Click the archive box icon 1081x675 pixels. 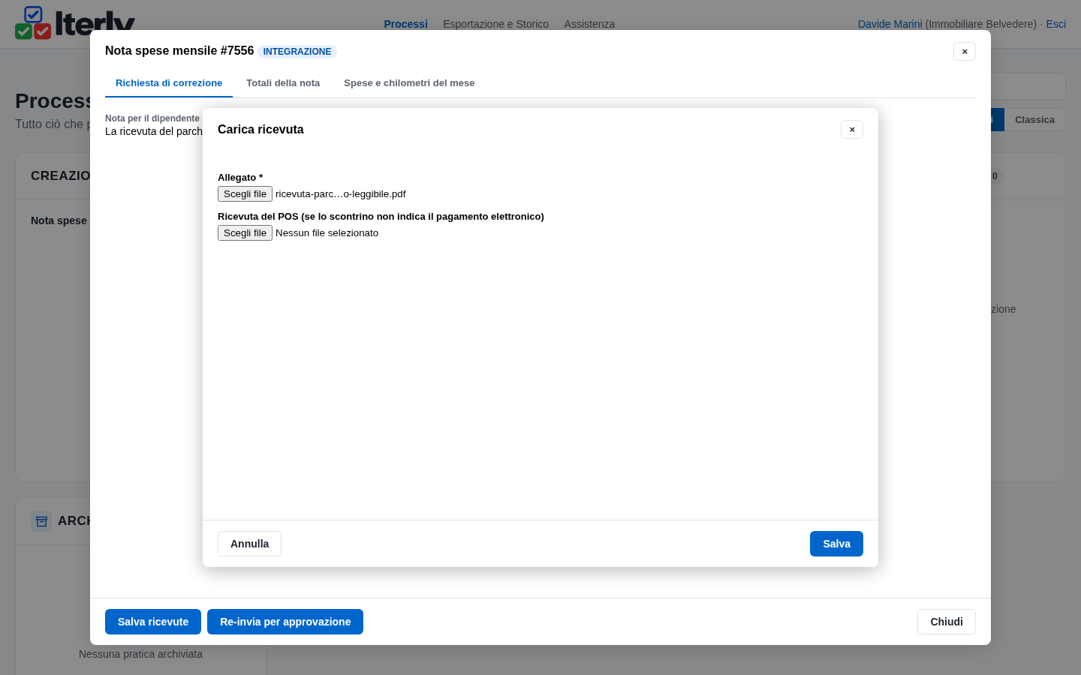[41, 521]
